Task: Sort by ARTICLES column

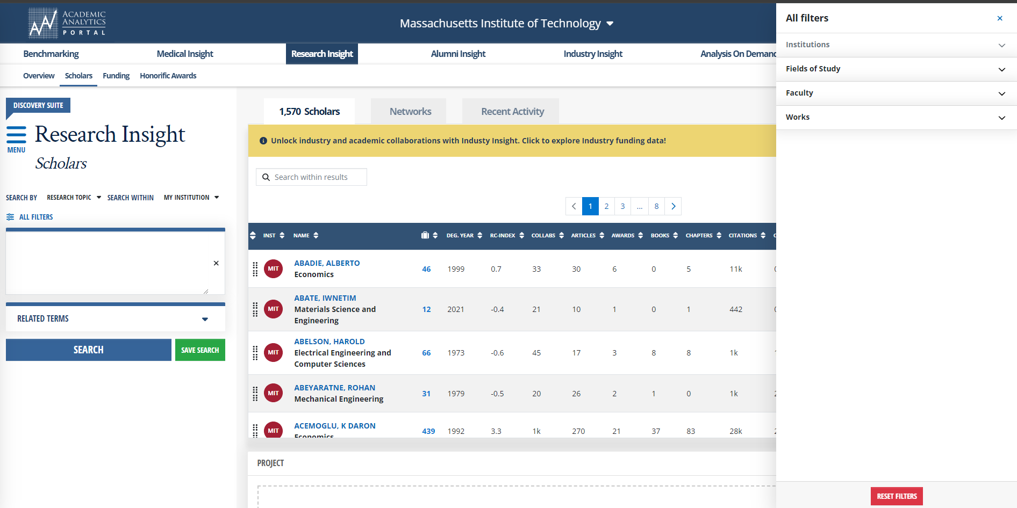Action: (588, 235)
